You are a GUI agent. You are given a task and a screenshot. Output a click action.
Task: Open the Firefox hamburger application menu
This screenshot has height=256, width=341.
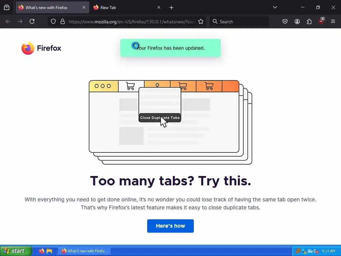(333, 21)
